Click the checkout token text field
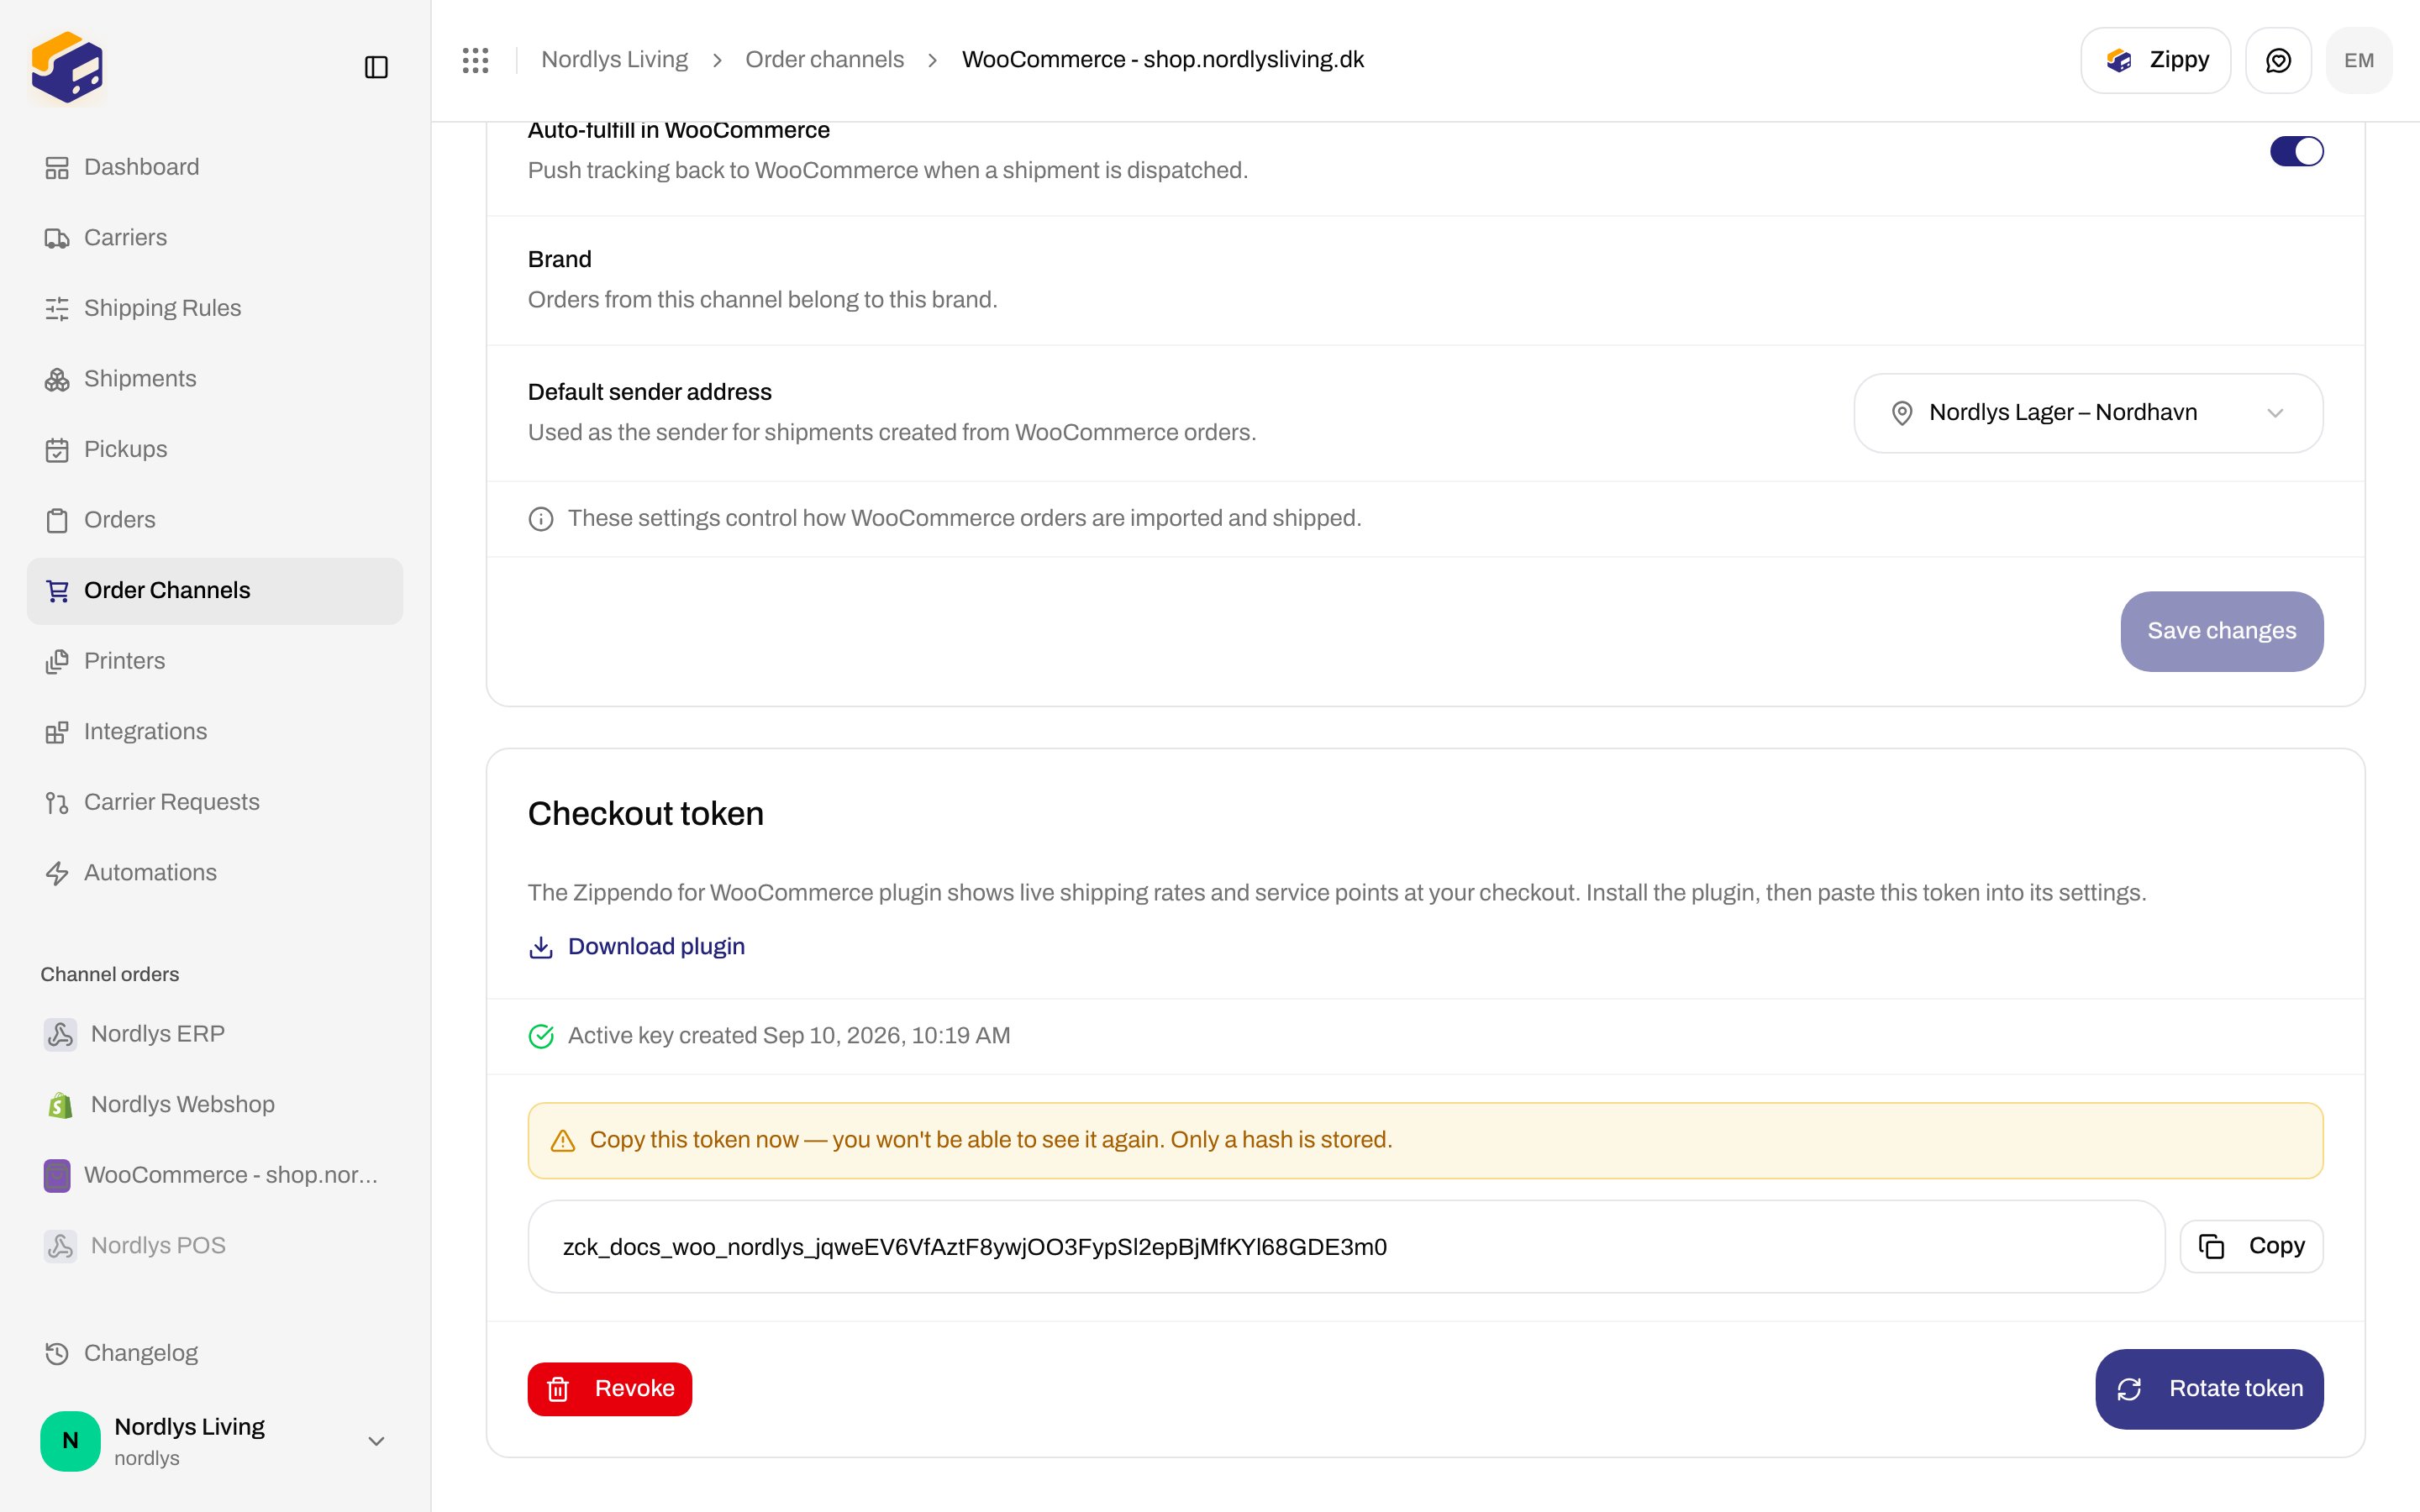The height and width of the screenshot is (1512, 2420). (1346, 1246)
